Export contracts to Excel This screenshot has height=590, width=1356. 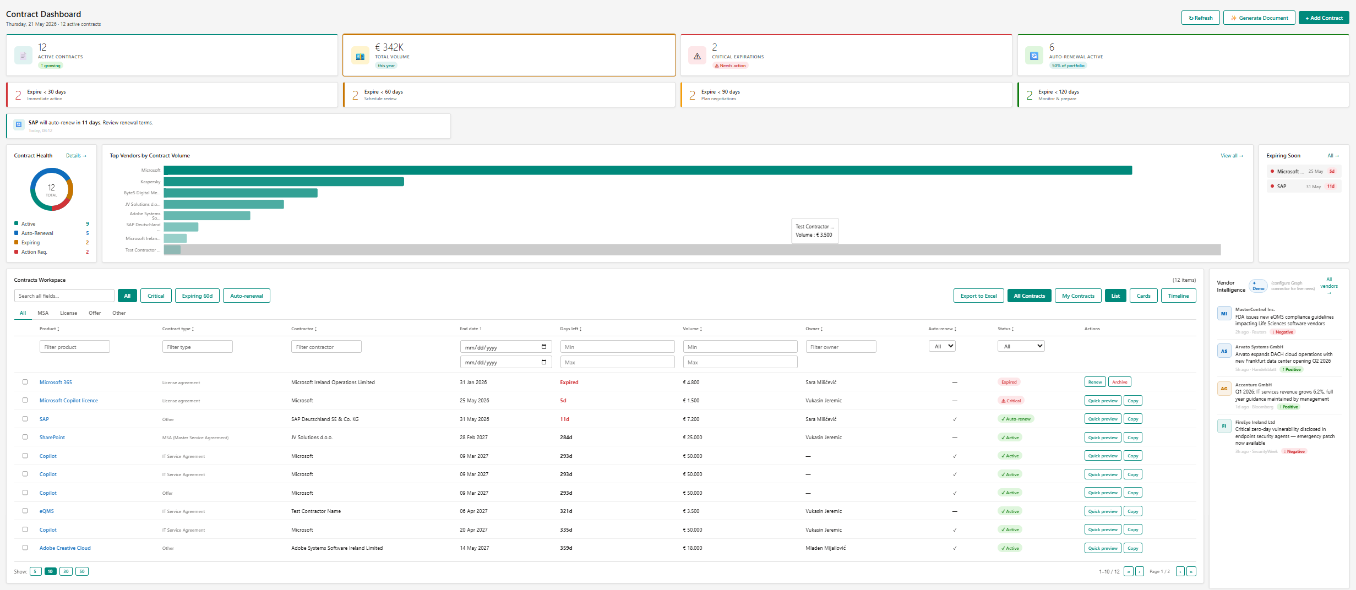pos(978,296)
